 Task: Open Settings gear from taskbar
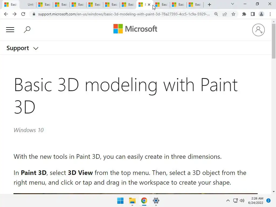(156, 201)
